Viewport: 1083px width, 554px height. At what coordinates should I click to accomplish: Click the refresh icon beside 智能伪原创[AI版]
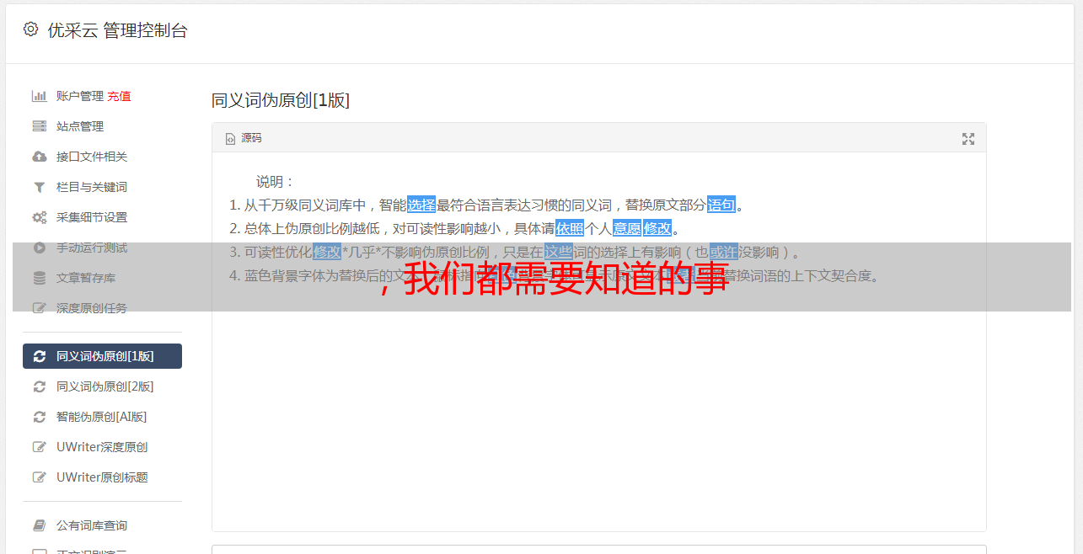[39, 417]
